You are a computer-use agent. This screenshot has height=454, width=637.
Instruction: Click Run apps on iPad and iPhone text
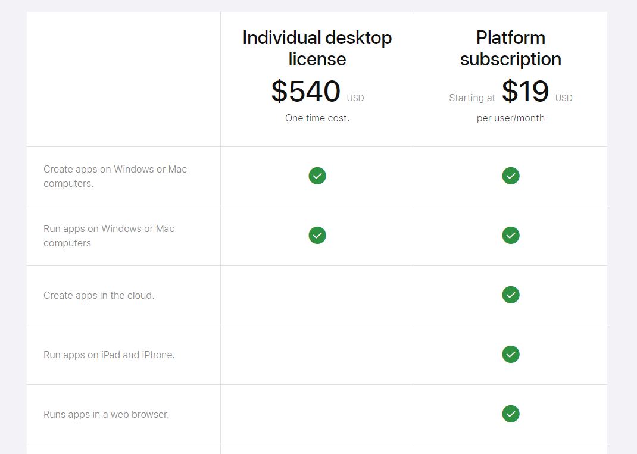[110, 355]
